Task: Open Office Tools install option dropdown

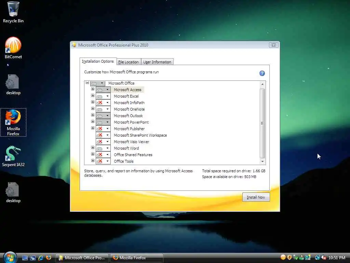Action: (103, 161)
